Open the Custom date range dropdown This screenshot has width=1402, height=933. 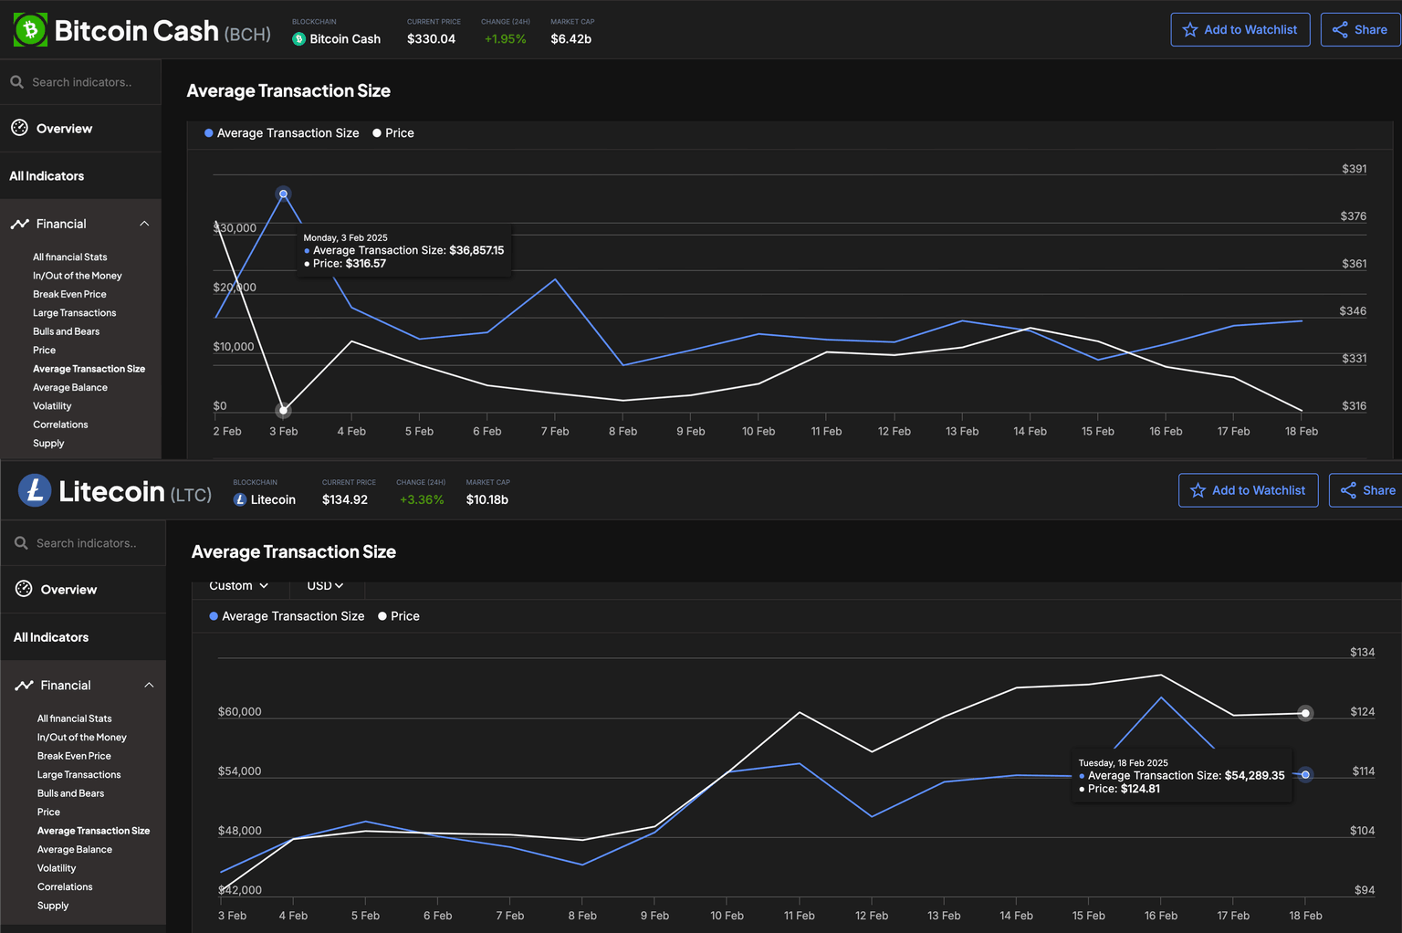pyautogui.click(x=238, y=585)
